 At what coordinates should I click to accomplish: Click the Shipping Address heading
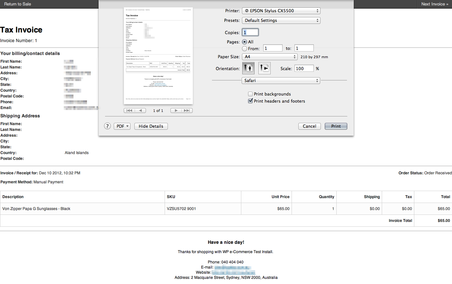20,116
